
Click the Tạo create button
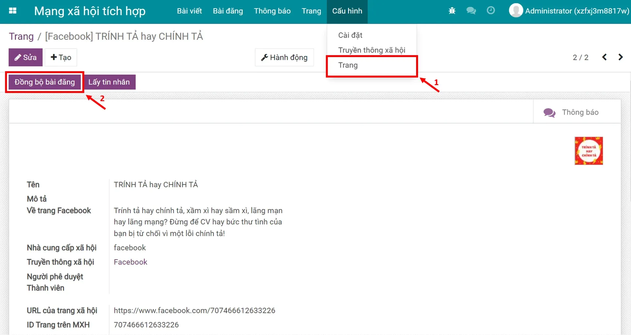(x=61, y=57)
